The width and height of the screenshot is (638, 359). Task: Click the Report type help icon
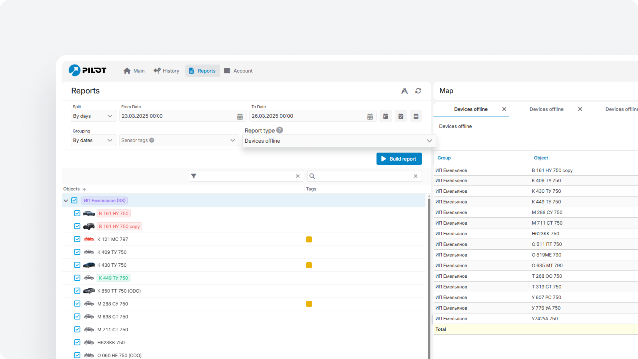(x=280, y=130)
